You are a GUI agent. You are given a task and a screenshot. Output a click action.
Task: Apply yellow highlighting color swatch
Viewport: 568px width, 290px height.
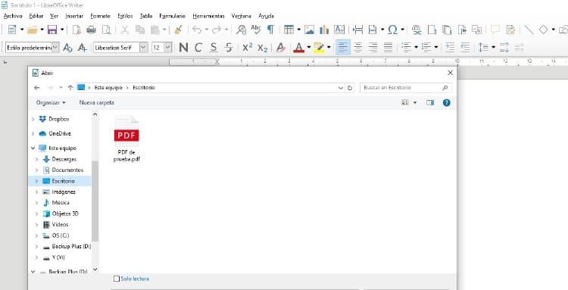point(319,48)
